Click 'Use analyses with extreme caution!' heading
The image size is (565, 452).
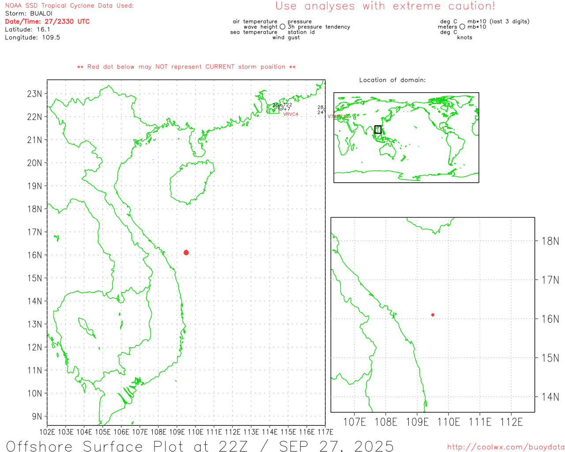pyautogui.click(x=385, y=6)
